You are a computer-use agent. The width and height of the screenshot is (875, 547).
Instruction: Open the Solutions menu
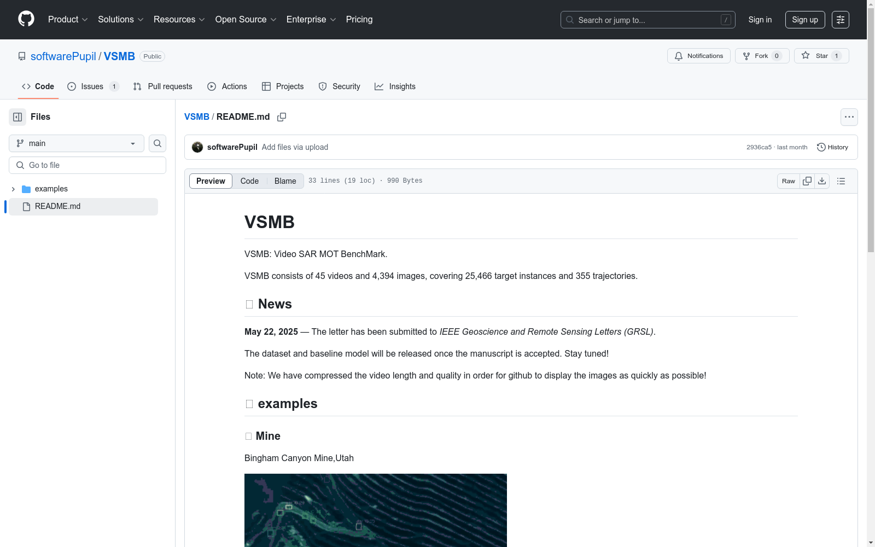[121, 19]
